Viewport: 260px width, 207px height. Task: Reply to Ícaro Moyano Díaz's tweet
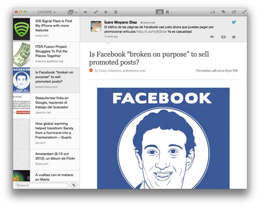pyautogui.click(x=212, y=37)
